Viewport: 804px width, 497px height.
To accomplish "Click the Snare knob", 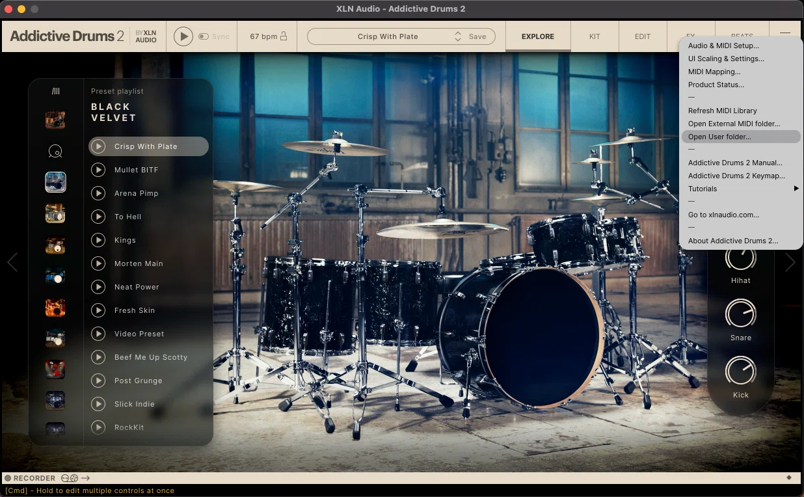I will 740,314.
